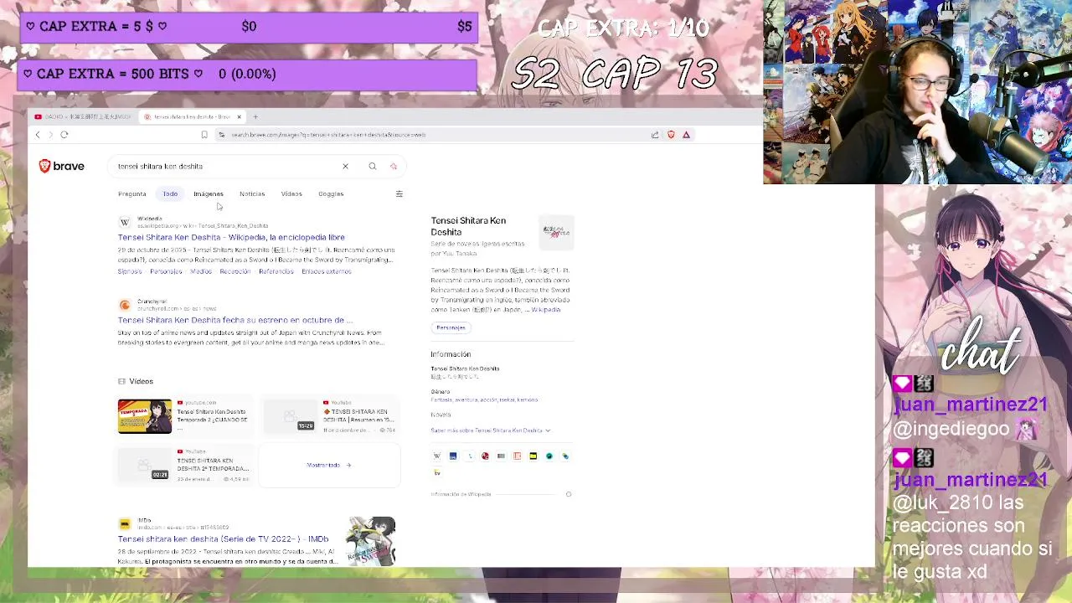The height and width of the screenshot is (603, 1072).
Task: Open the search filters settings icon
Action: 399,193
